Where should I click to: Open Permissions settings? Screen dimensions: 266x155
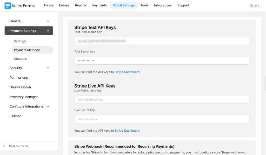tap(19, 78)
